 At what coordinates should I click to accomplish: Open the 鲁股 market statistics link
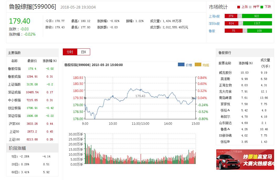pos(212,31)
